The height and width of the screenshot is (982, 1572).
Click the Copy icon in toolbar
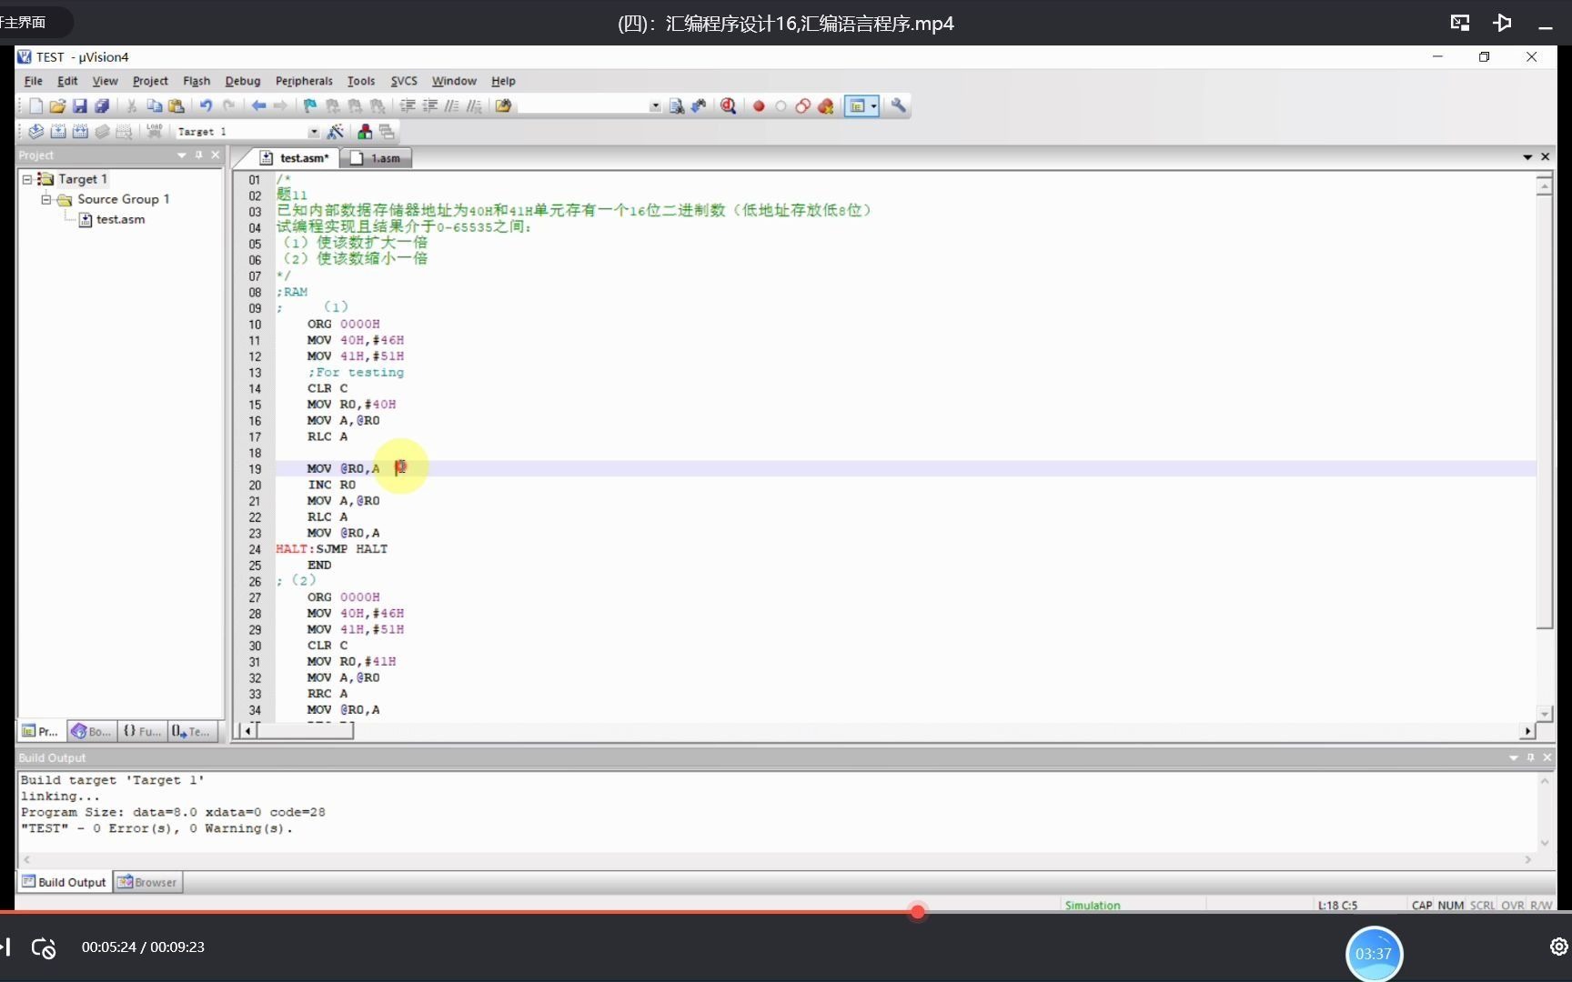pos(154,106)
